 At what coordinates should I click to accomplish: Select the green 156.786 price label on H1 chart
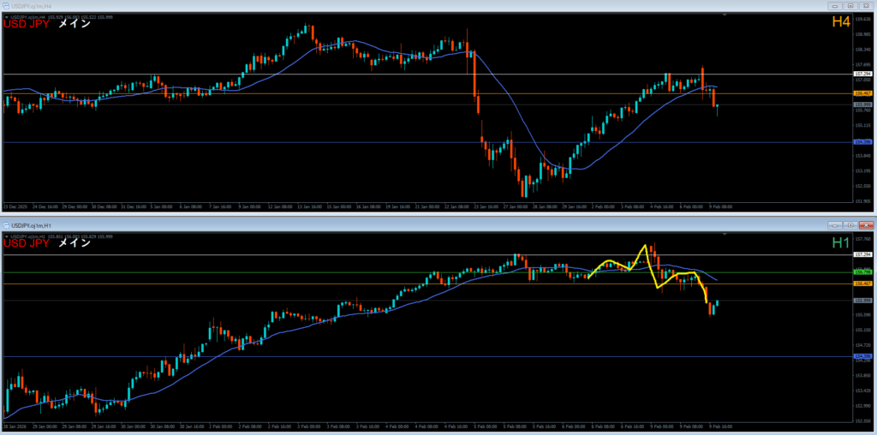862,272
